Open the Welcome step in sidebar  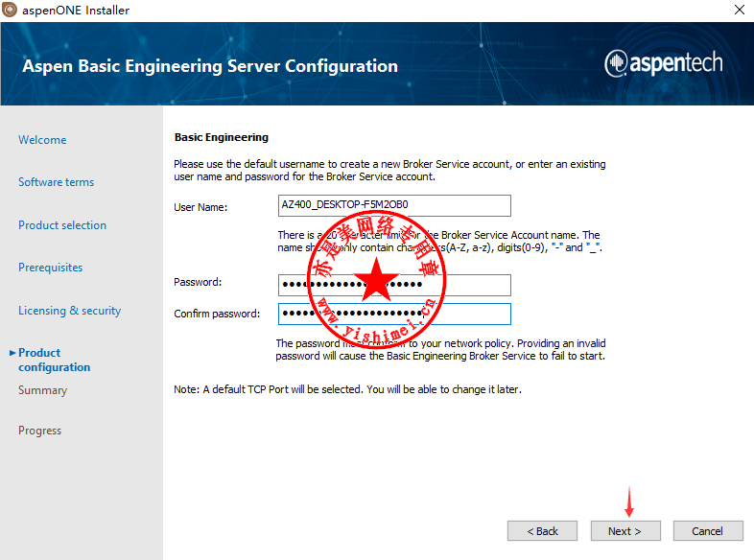coord(42,140)
